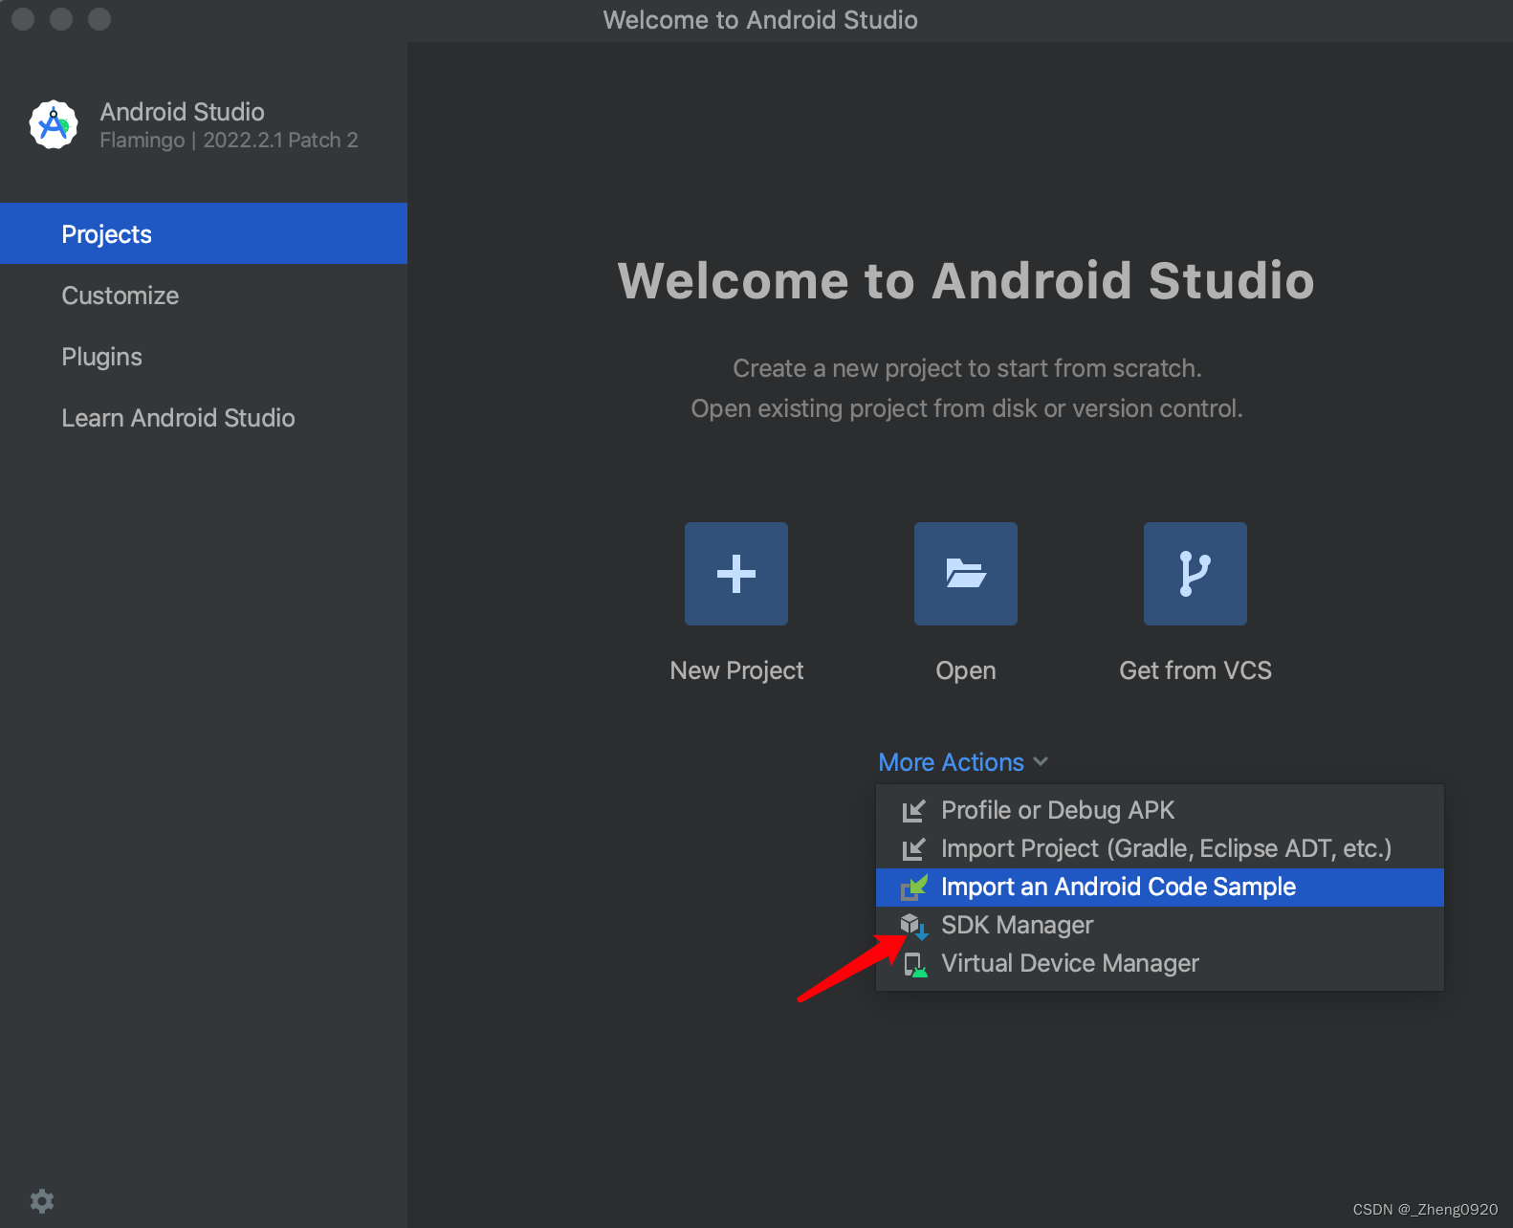Click the window title bar text
Viewport: 1513px width, 1228px height.
pyautogui.click(x=760, y=20)
